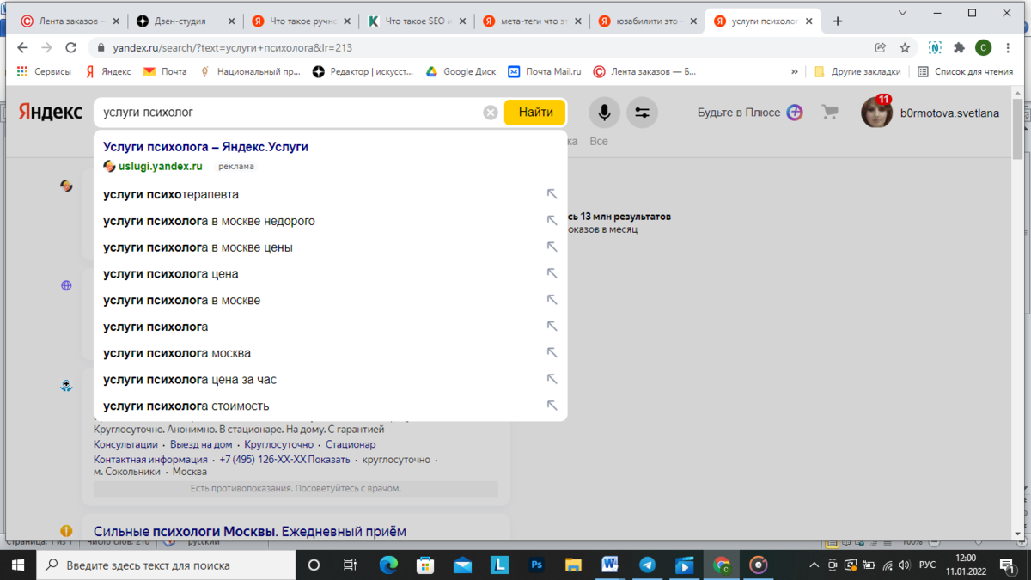Bookmark this page with the star icon

(x=905, y=48)
